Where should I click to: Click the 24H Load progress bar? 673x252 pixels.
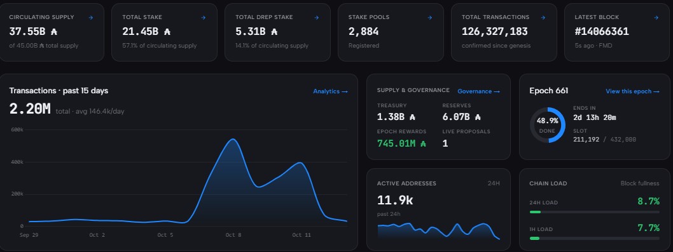pyautogui.click(x=595, y=212)
